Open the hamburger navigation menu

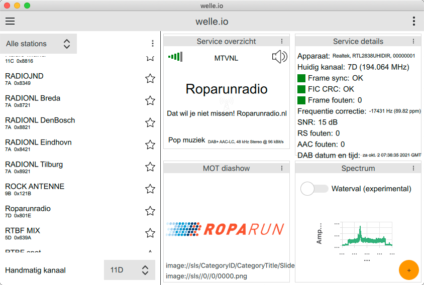tap(10, 21)
